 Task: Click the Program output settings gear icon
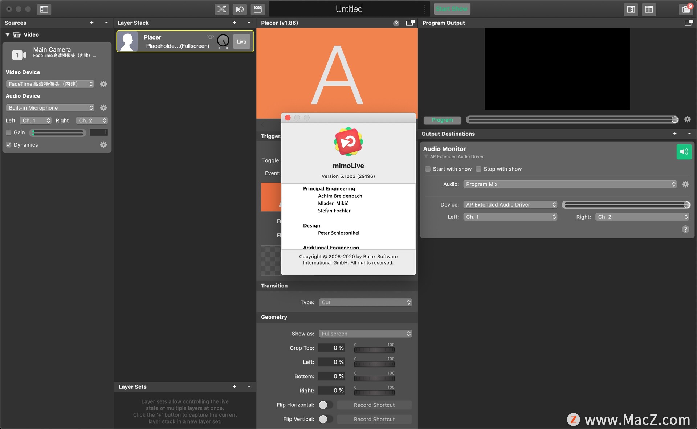pos(688,119)
